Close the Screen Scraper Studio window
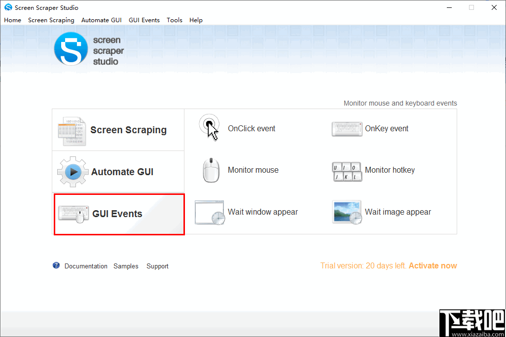The image size is (506, 337). (x=494, y=7)
